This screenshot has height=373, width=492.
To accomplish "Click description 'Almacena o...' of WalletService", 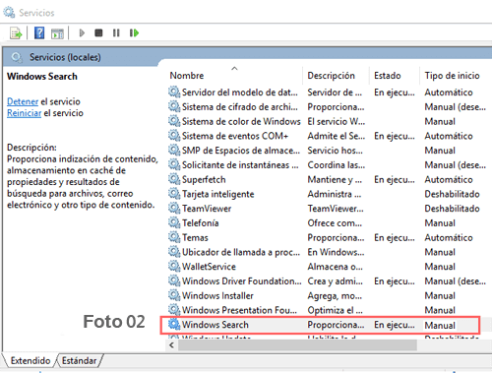I will pos(335,267).
